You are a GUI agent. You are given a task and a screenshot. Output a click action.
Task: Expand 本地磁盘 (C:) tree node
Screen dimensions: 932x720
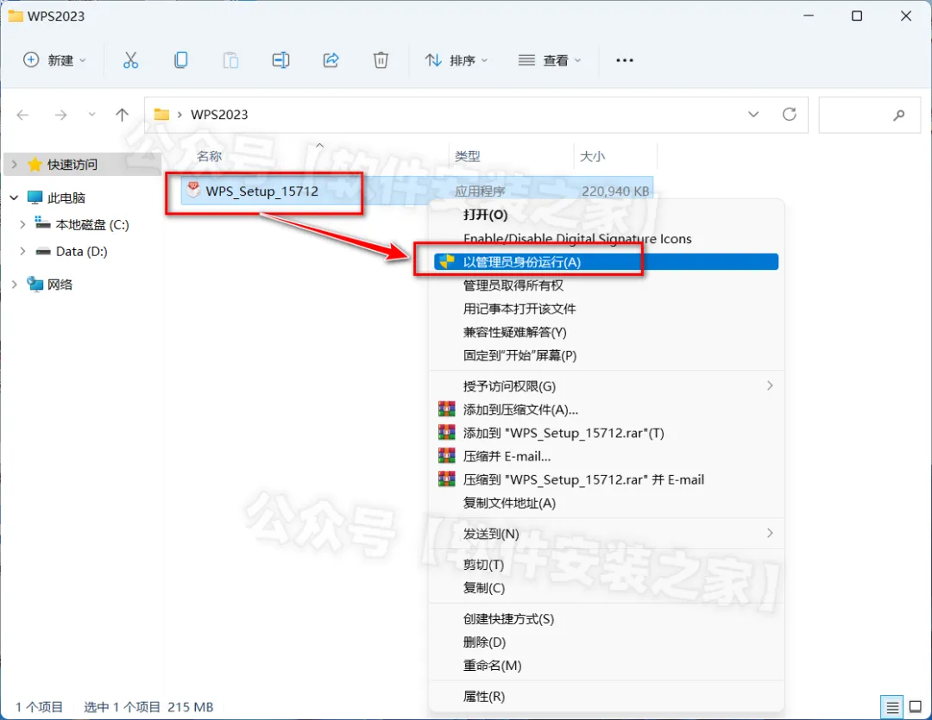[22, 224]
